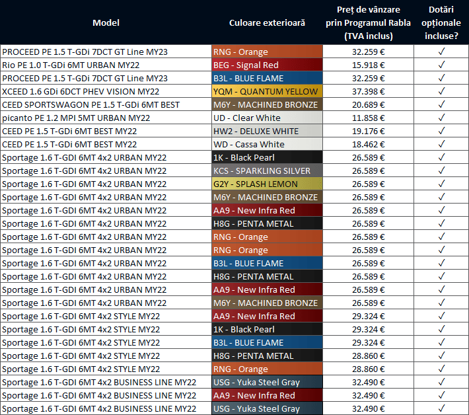The width and height of the screenshot is (469, 415).
Task: Click the Model column header
Action: click(x=106, y=22)
